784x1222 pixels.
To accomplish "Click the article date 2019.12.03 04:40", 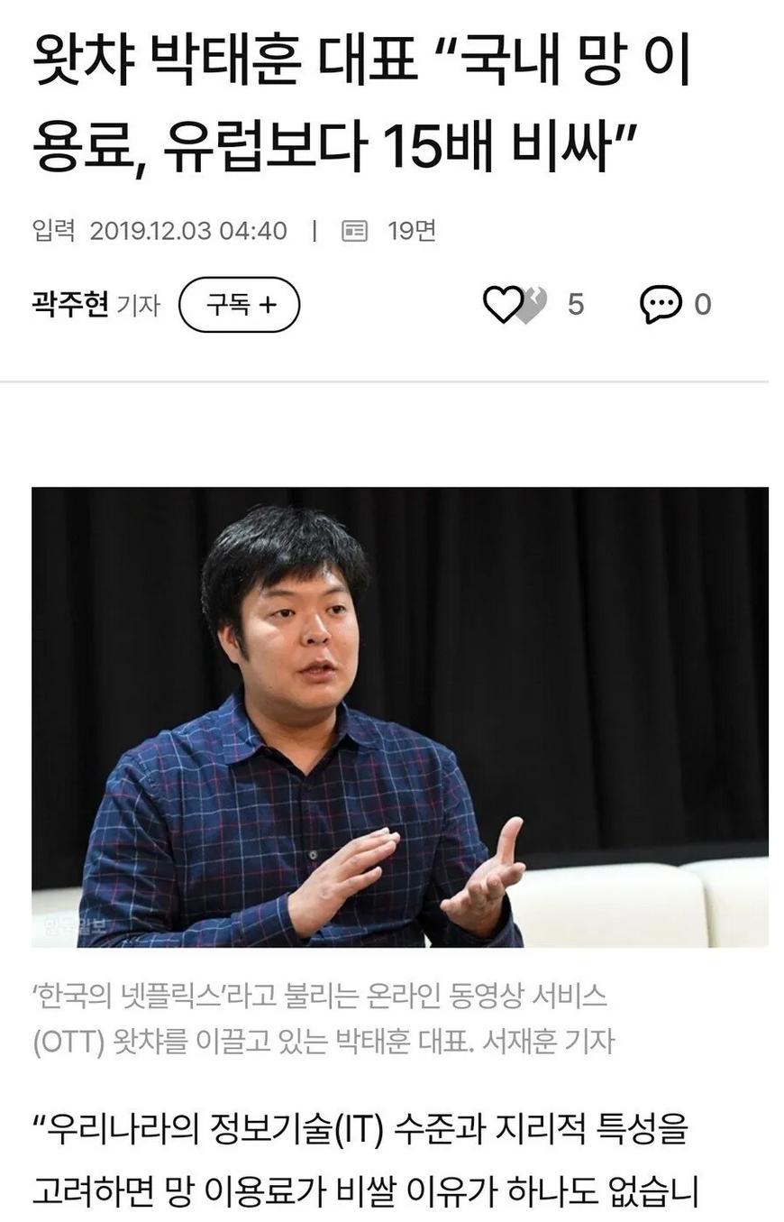I will pos(188,232).
